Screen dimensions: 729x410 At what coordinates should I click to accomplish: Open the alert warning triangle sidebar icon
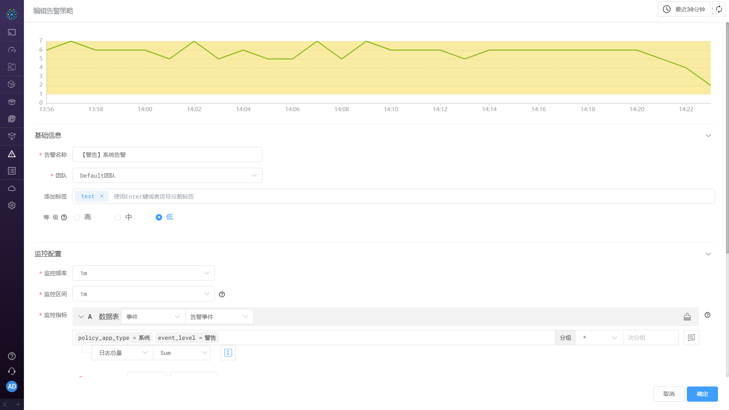[12, 154]
